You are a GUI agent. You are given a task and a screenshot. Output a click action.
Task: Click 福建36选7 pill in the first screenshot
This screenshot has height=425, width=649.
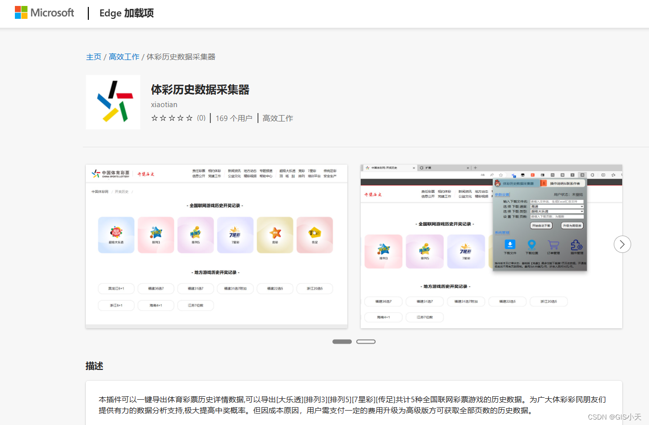156,289
